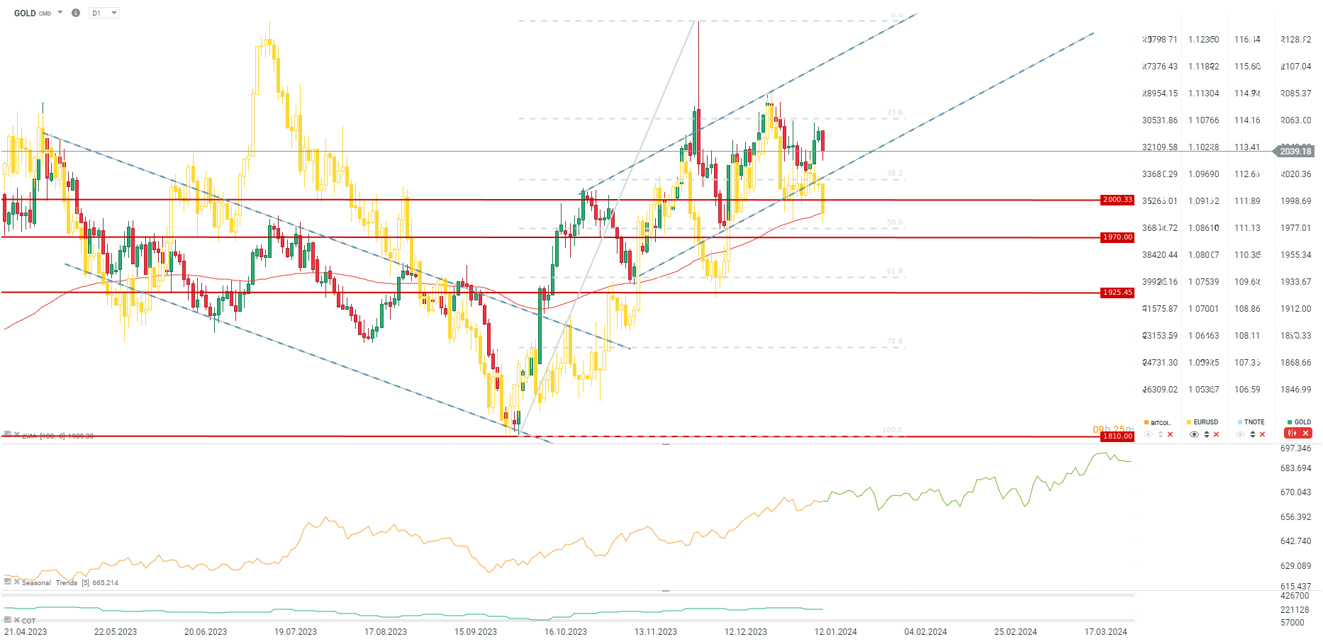Remove the TNOTE comparison overlay
The width and height of the screenshot is (1323, 644).
[x=1262, y=434]
